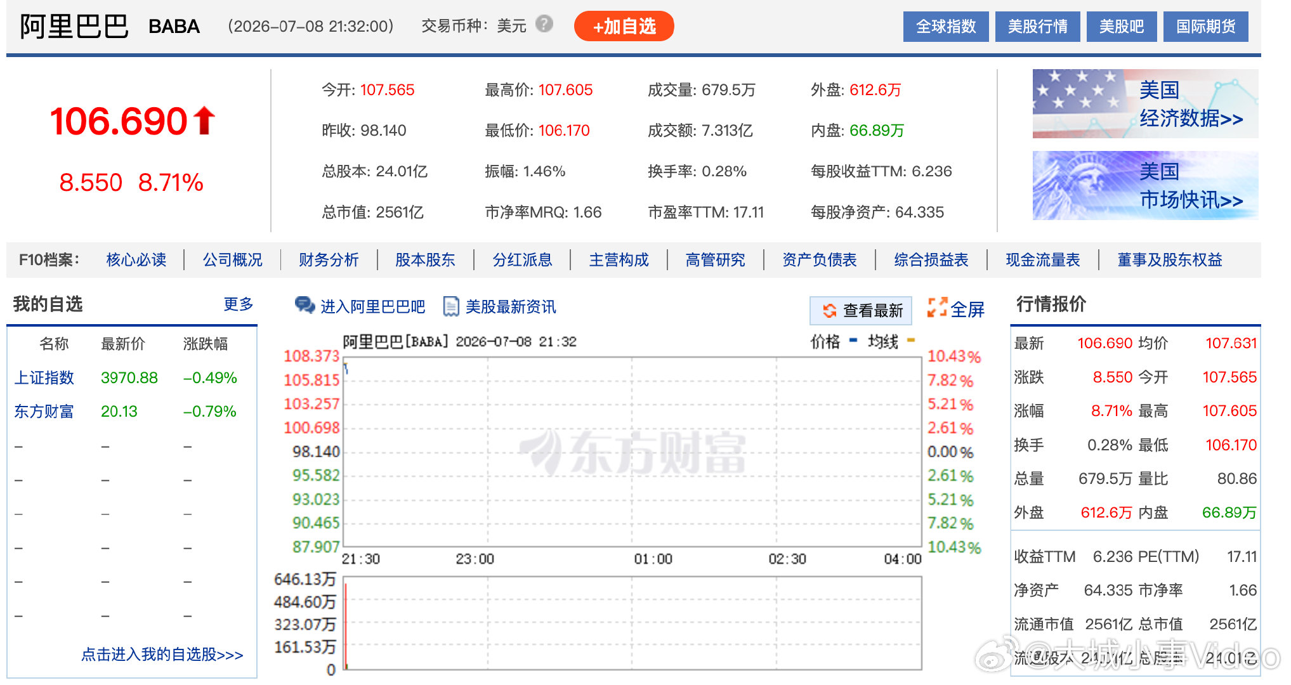This screenshot has height=685, width=1291.
Task: Open 财务分析 F10 tab
Action: pyautogui.click(x=329, y=259)
